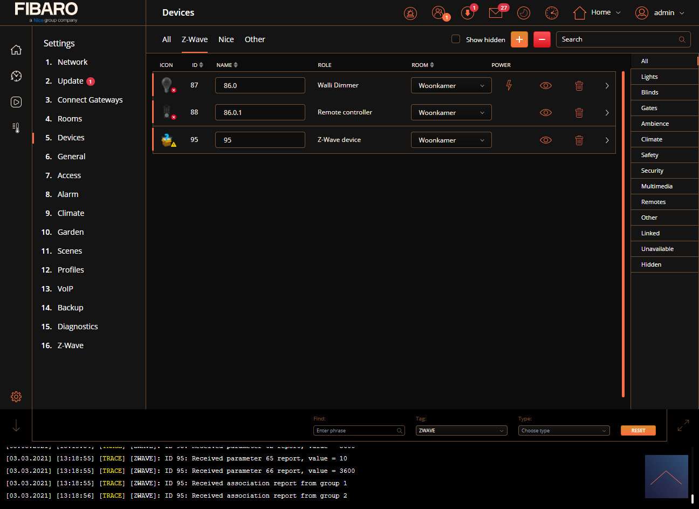
Task: Click the update download icon in header
Action: tap(467, 13)
